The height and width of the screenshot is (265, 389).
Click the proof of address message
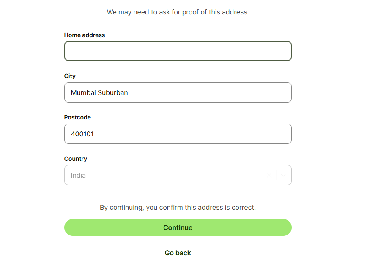pyautogui.click(x=178, y=12)
